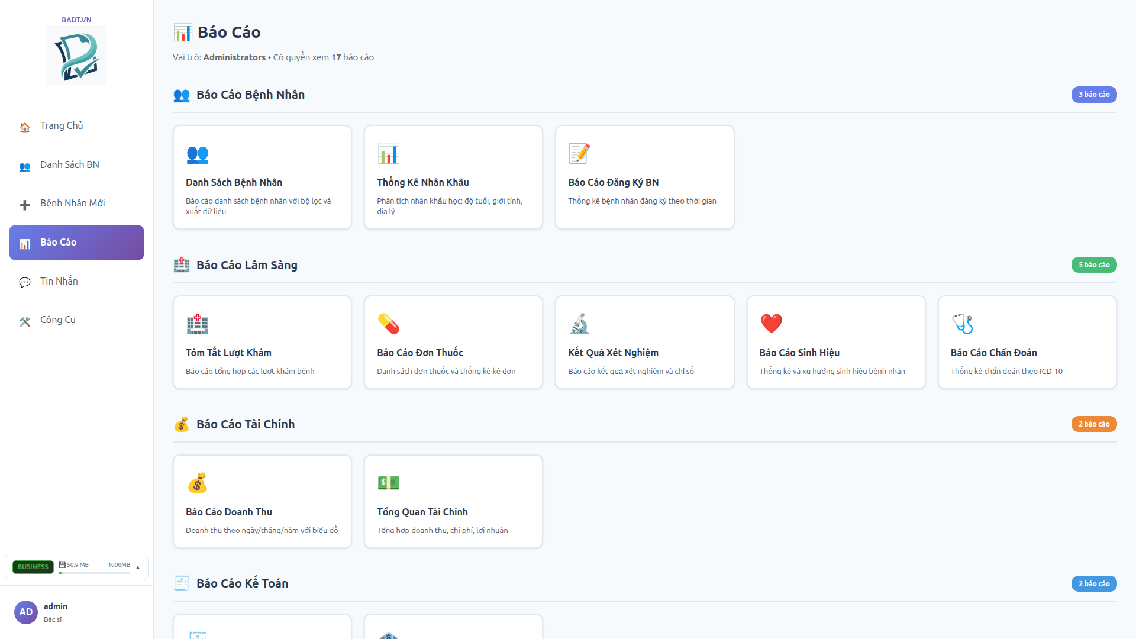1136x639 pixels.
Task: Click 'Tổng hợp doanh thu, chi phí, lợi nhuận' description
Action: coord(443,531)
